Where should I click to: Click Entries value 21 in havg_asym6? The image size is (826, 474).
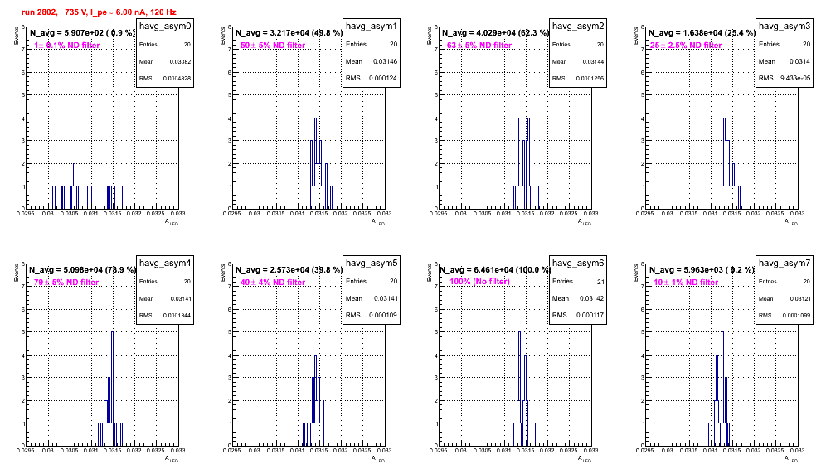tap(600, 282)
